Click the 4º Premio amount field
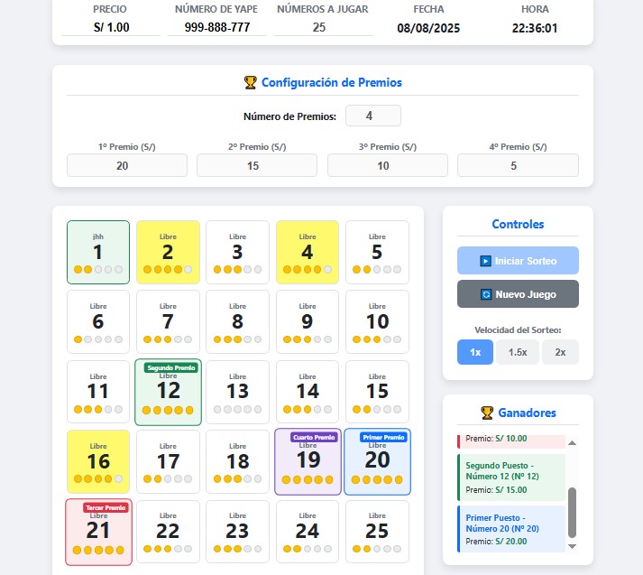 518,165
